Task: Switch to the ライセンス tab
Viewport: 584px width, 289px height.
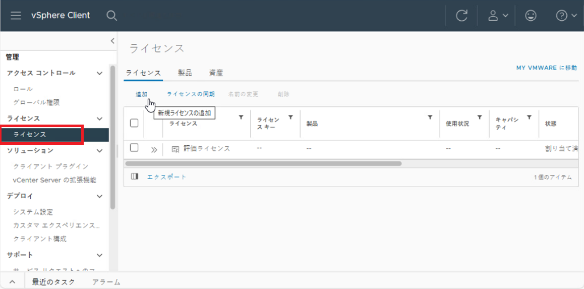Action: point(143,73)
